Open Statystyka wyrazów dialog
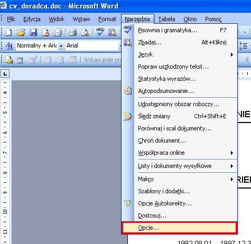 (x=180, y=79)
